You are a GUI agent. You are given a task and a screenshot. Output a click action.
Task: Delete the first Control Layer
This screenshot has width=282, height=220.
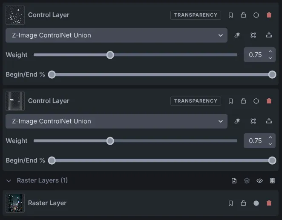269,15
